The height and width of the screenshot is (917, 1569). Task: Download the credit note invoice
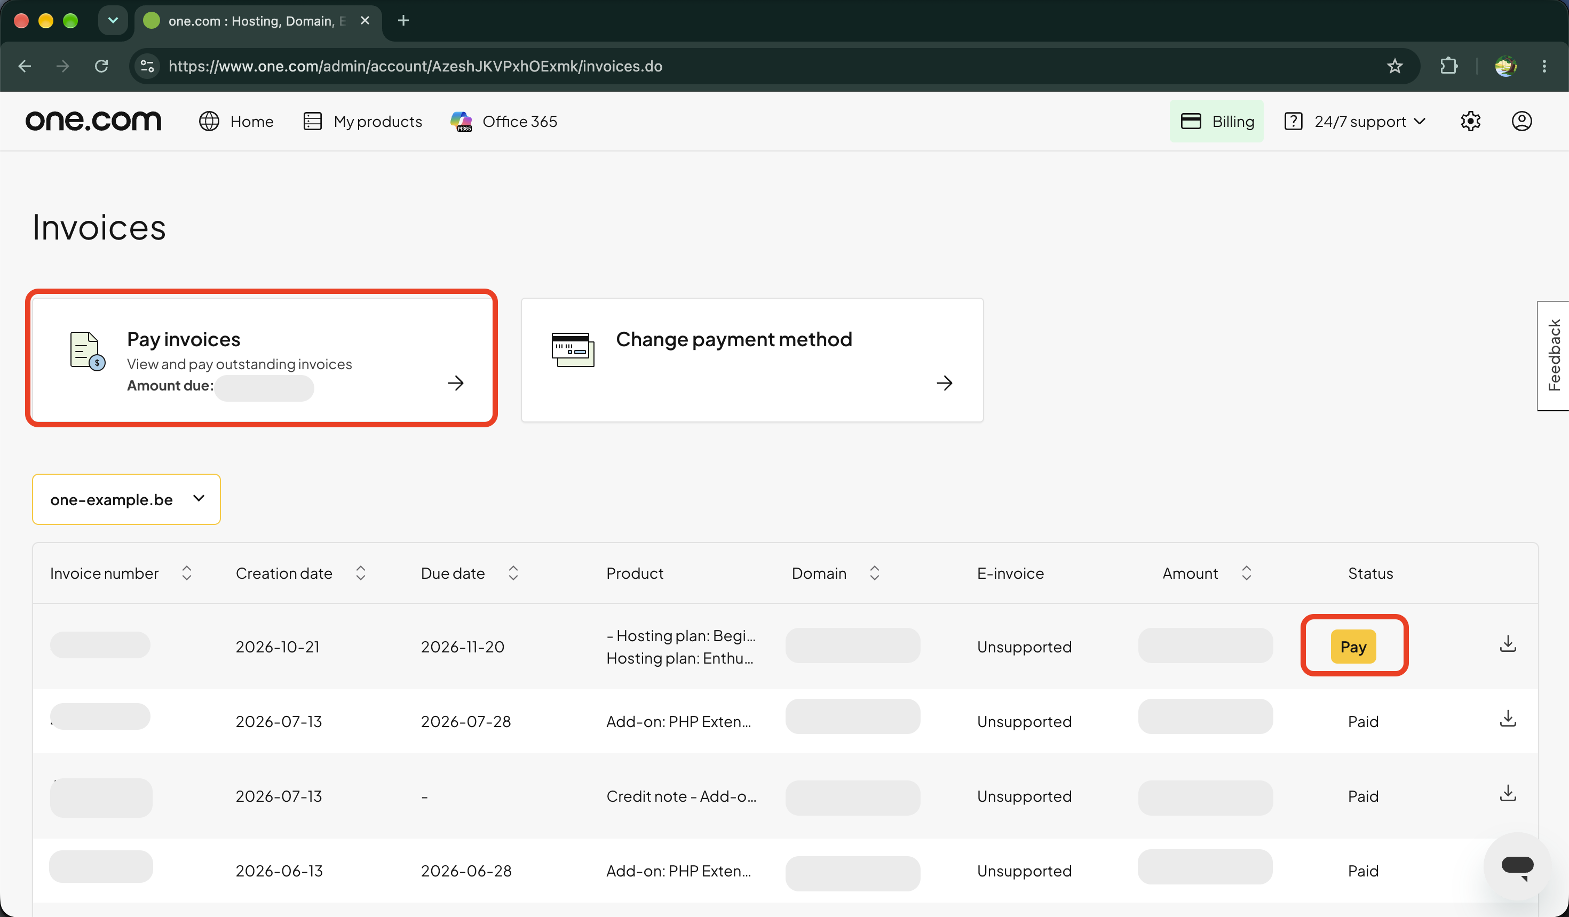[1507, 793]
